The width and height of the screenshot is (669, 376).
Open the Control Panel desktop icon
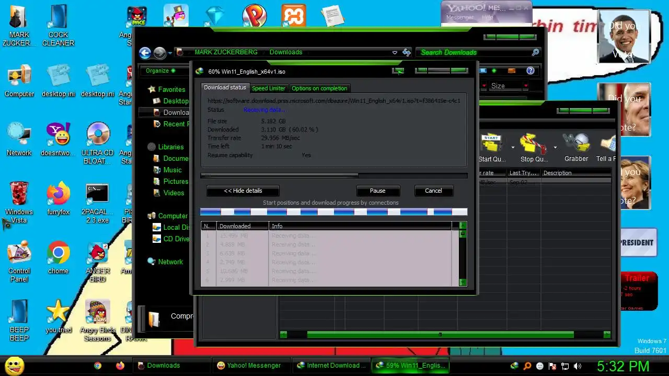click(x=19, y=262)
